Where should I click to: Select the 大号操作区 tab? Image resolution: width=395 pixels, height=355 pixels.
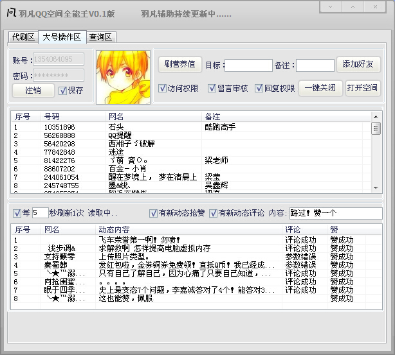[62, 37]
